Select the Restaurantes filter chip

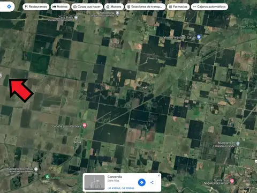click(36, 7)
